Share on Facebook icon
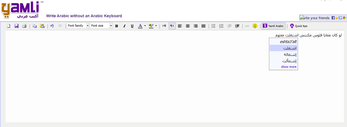This screenshot has width=347, height=127. [x=333, y=18]
